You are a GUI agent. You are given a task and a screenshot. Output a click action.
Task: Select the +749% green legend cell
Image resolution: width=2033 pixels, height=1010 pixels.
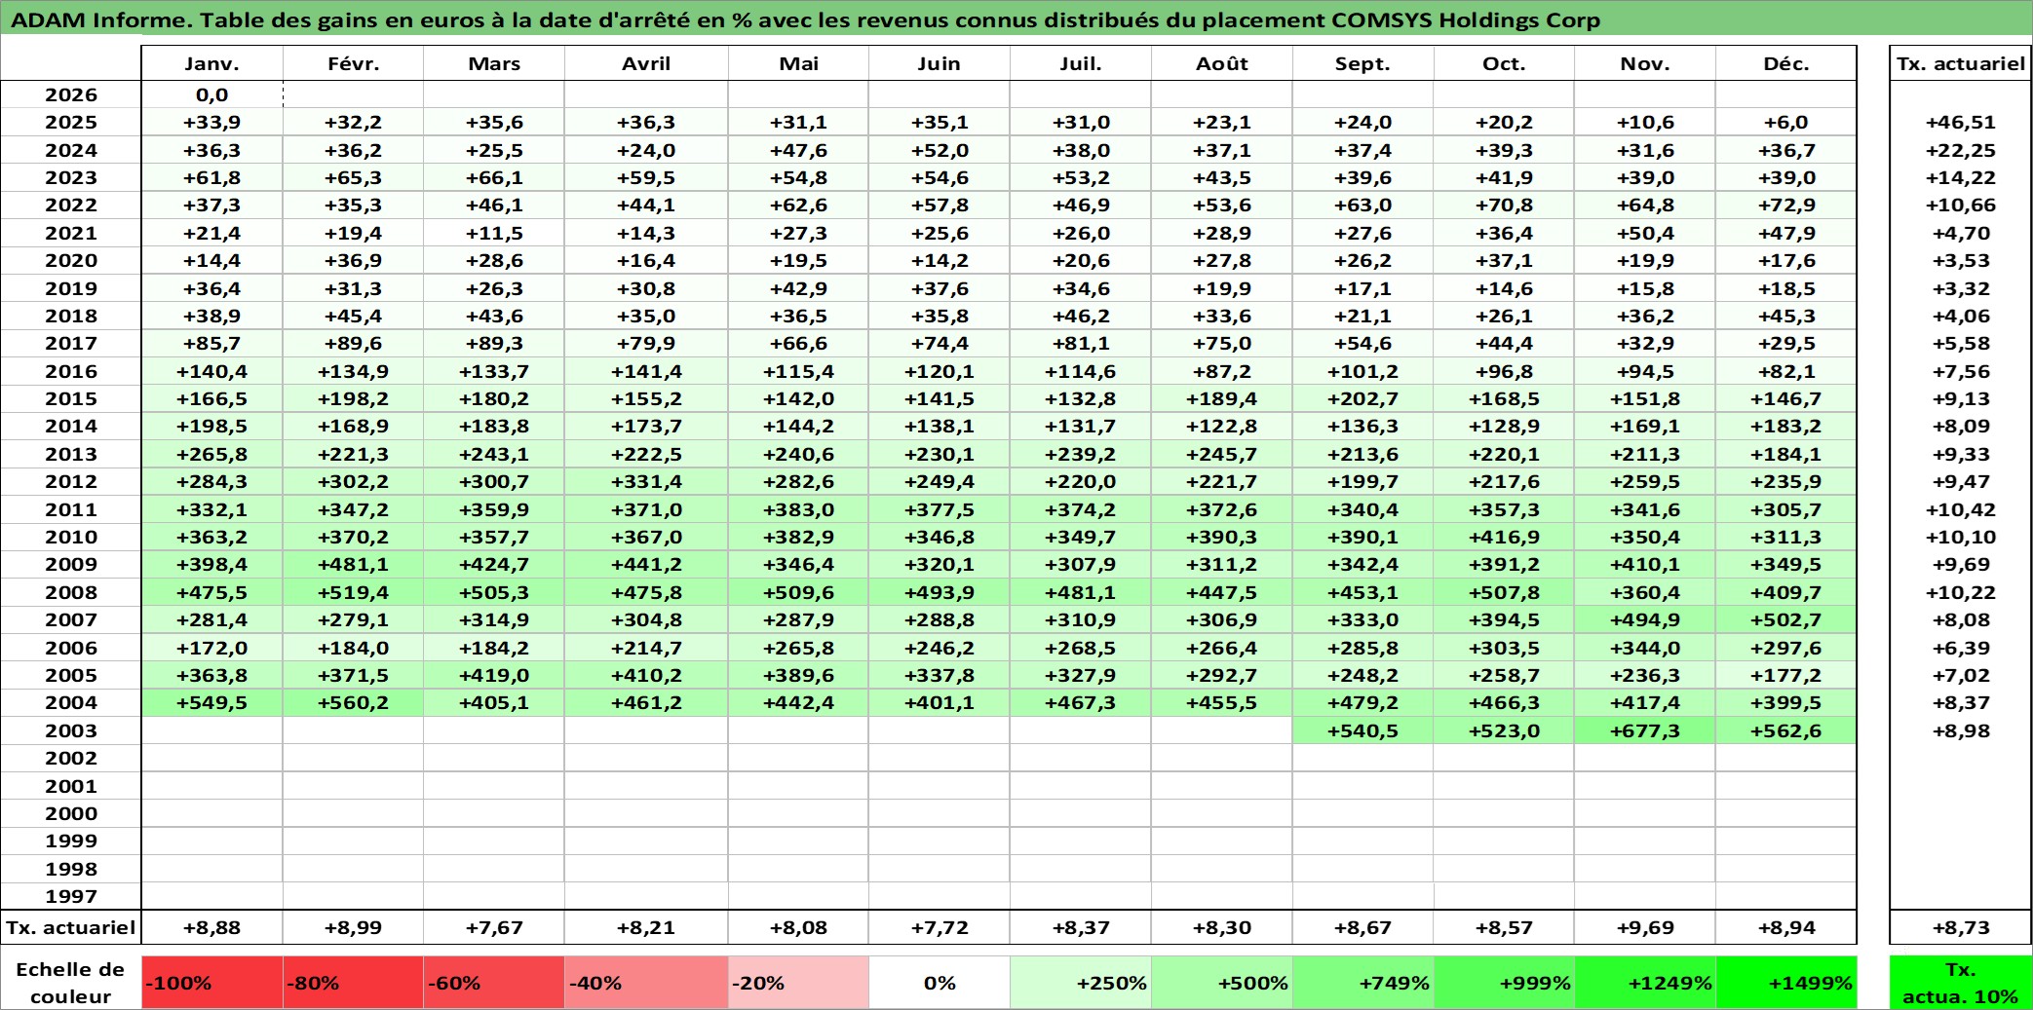tap(1362, 982)
